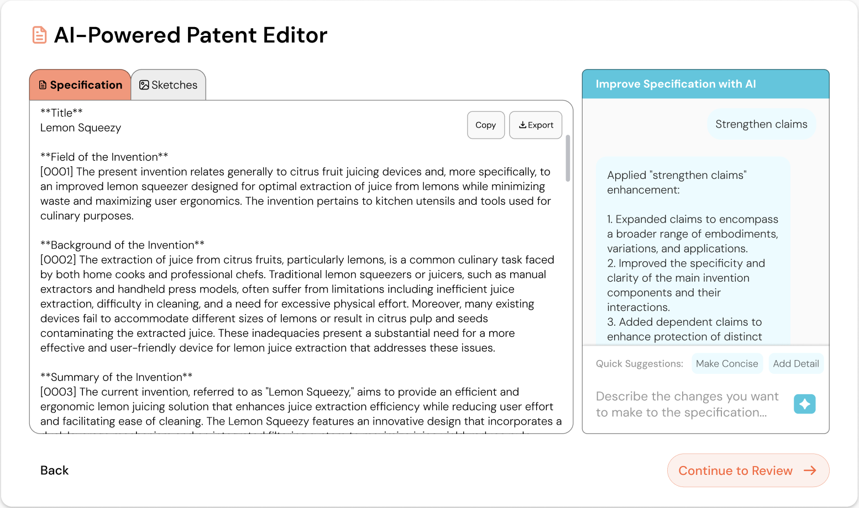859x508 pixels.
Task: Click the sparkle icon beside the prompt box
Action: click(x=805, y=404)
